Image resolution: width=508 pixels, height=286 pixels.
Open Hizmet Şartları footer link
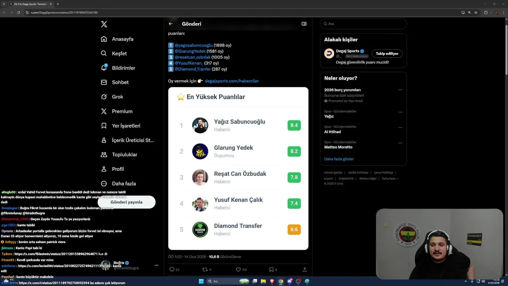[x=333, y=173]
